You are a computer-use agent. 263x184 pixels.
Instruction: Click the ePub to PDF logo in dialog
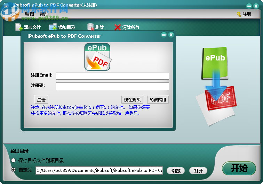98,57
